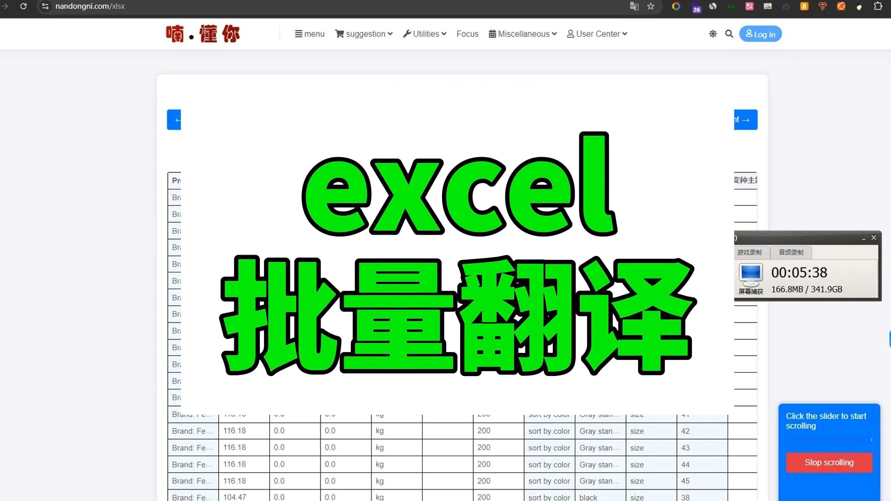
Task: Open the site info icon beside the URL
Action: coord(45,6)
